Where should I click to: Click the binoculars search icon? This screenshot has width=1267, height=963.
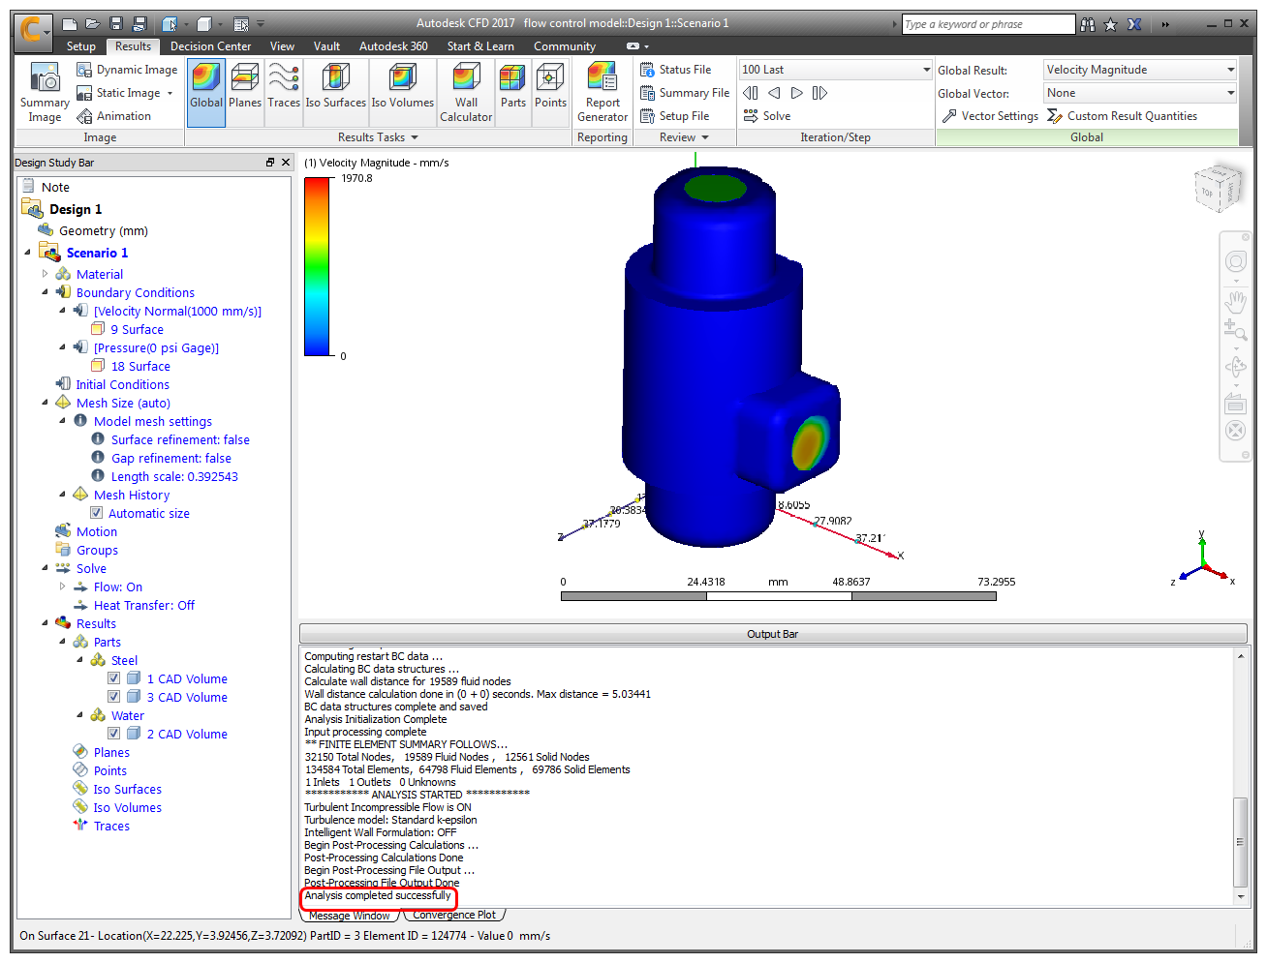(1088, 24)
